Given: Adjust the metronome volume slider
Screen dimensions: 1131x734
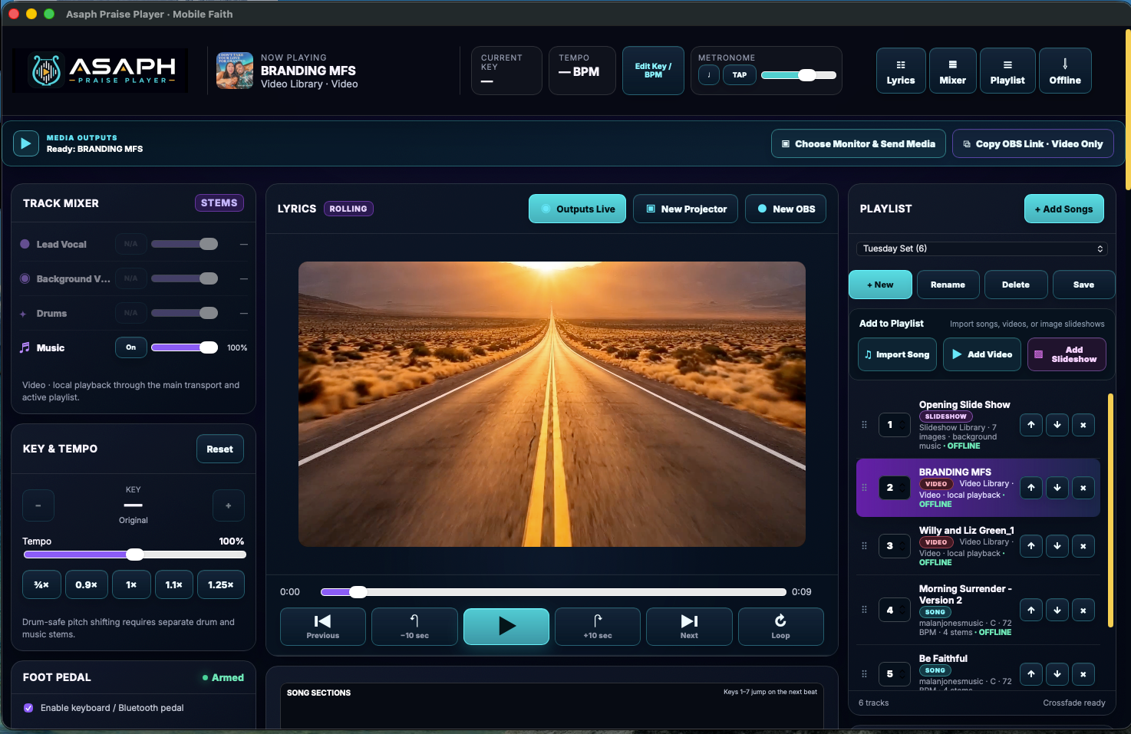Looking at the screenshot, I should (x=798, y=75).
